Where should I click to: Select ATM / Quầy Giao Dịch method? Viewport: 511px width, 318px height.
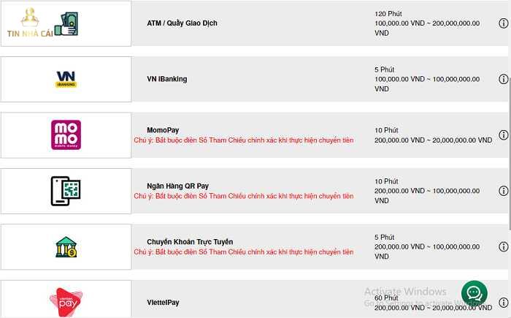[182, 23]
